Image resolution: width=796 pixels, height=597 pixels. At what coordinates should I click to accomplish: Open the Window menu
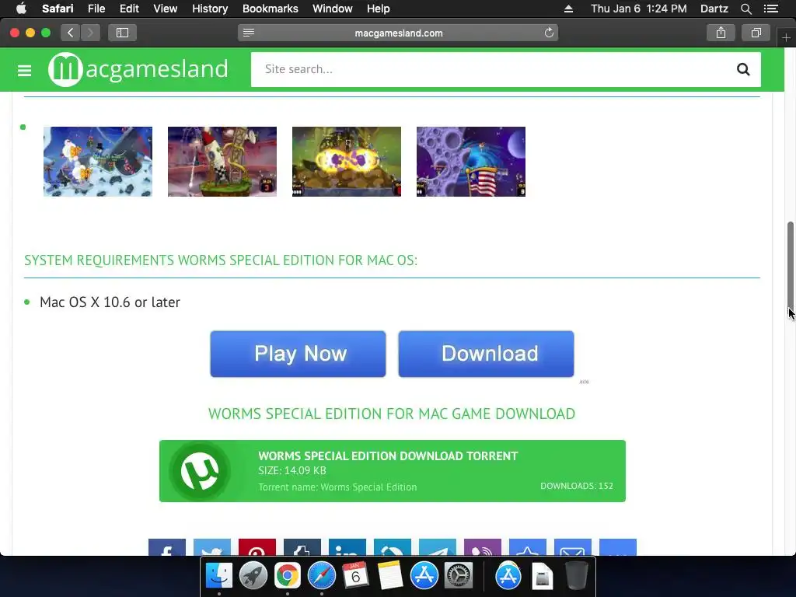332,9
